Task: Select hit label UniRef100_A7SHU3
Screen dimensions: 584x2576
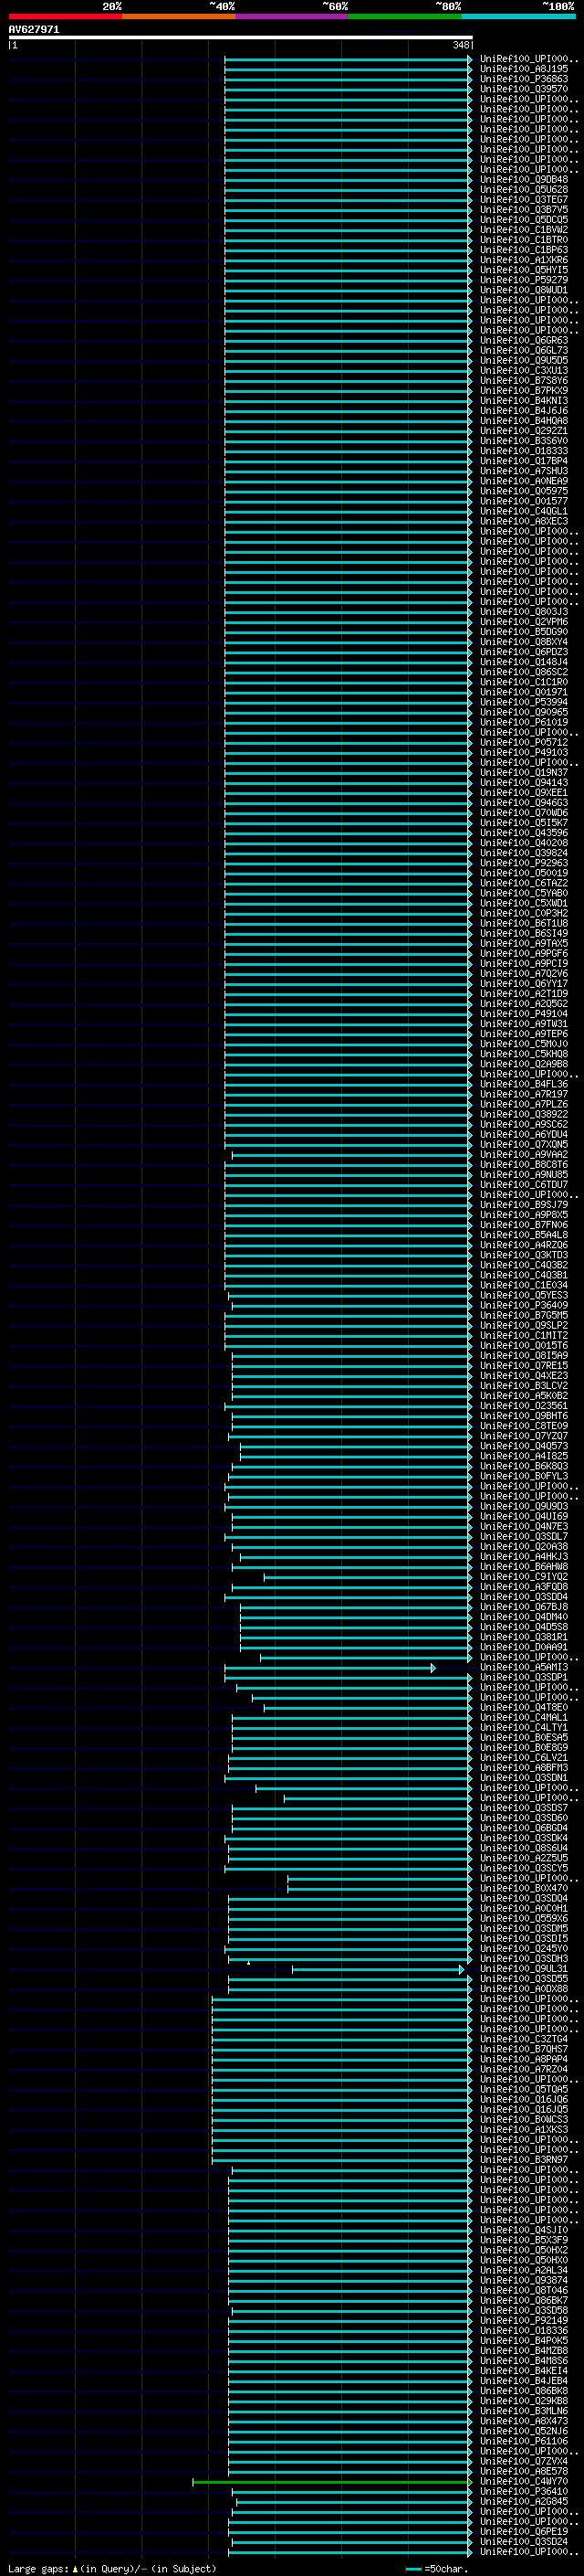Action: [524, 471]
